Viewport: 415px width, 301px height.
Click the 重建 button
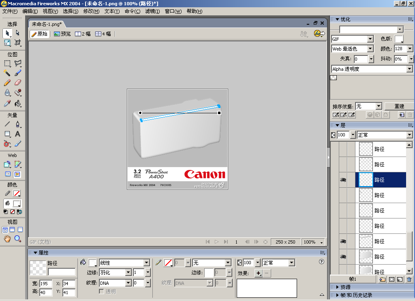tap(399, 106)
